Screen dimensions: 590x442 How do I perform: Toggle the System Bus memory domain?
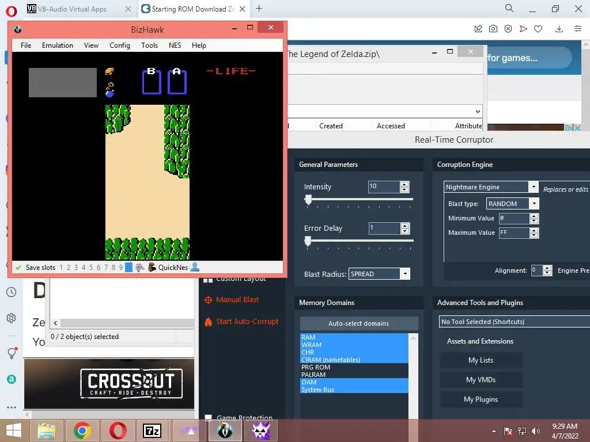click(354, 390)
